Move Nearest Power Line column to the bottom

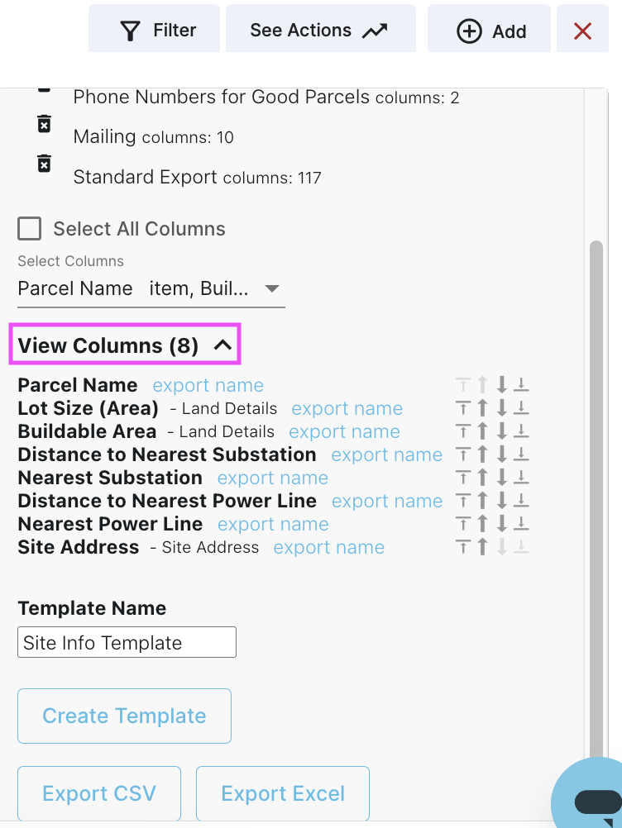523,523
